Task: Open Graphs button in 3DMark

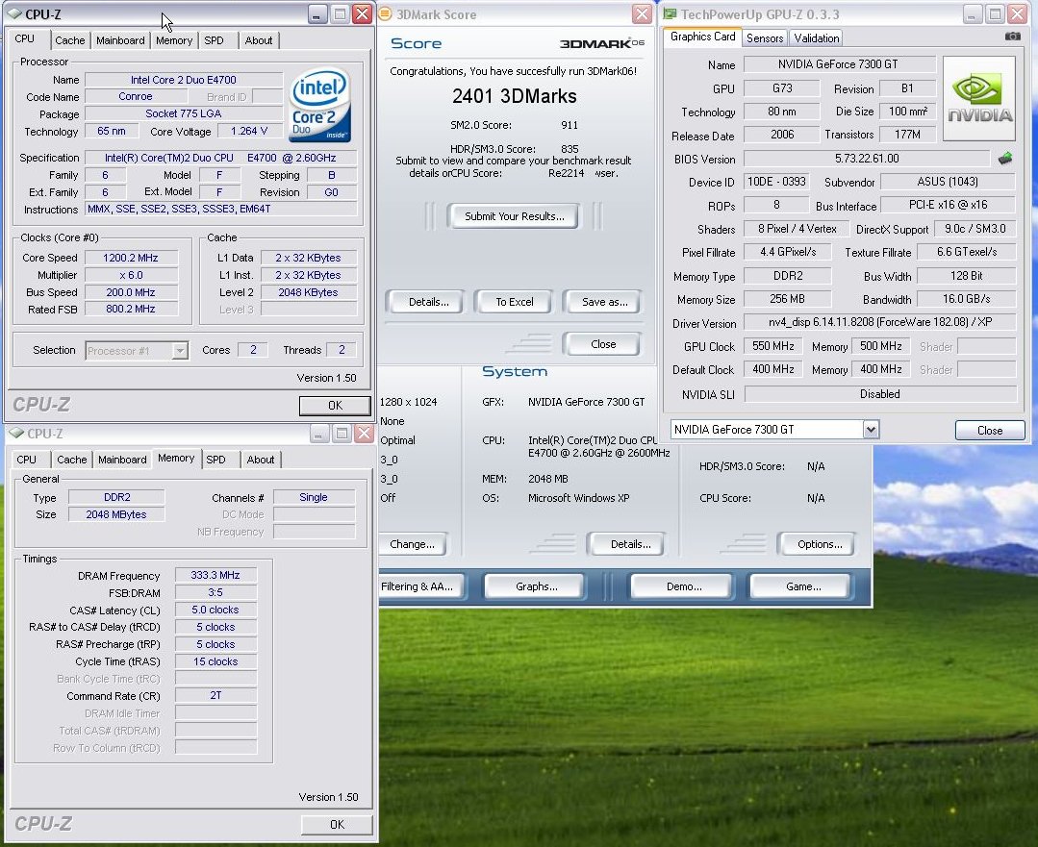Action: tap(536, 586)
